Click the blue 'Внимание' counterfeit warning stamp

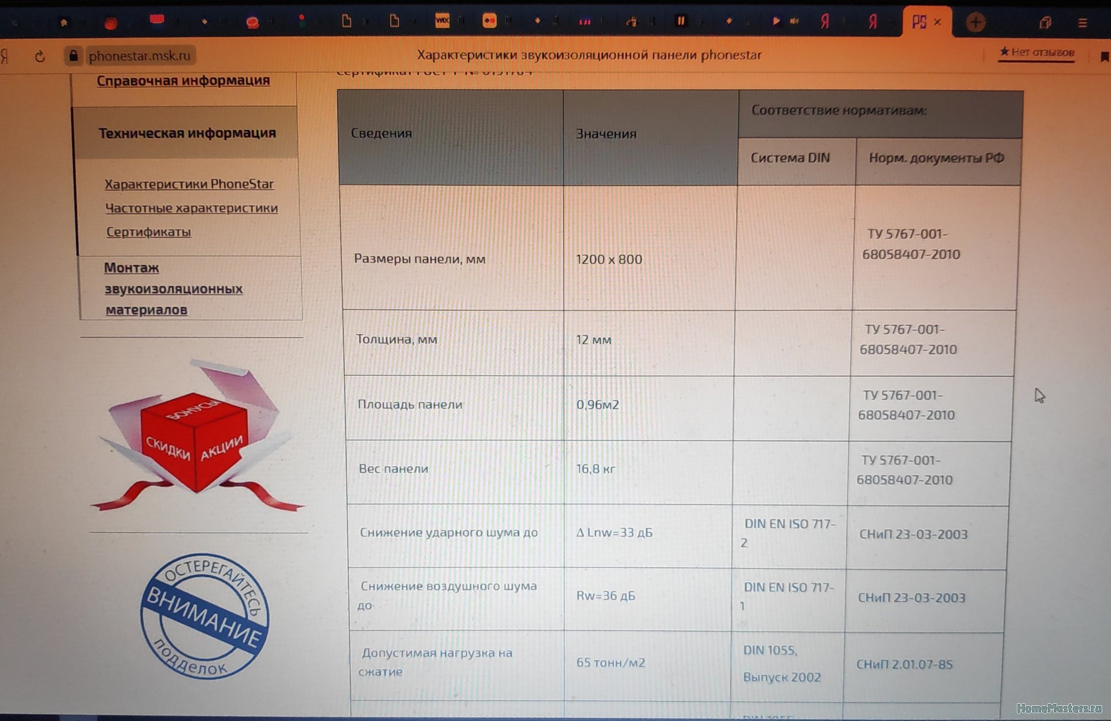coord(204,616)
